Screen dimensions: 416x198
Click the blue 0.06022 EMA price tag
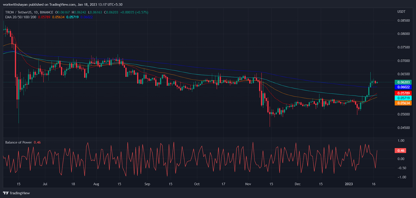tap(403, 87)
